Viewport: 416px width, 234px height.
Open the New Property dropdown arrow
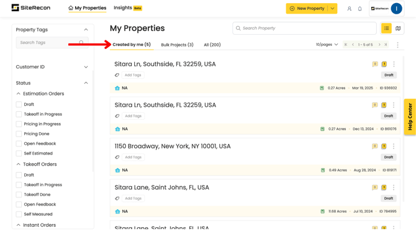tap(332, 9)
